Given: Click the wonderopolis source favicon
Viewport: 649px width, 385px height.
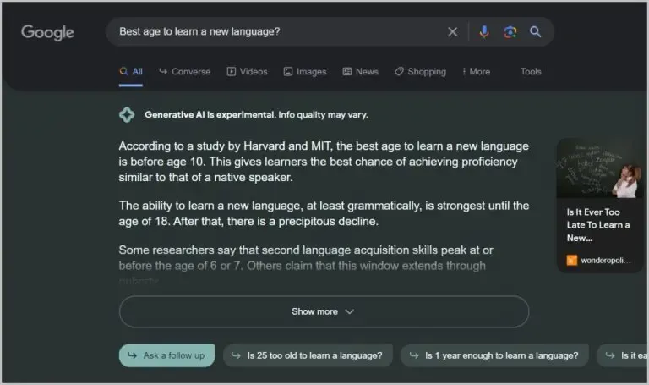Looking at the screenshot, I should 571,261.
